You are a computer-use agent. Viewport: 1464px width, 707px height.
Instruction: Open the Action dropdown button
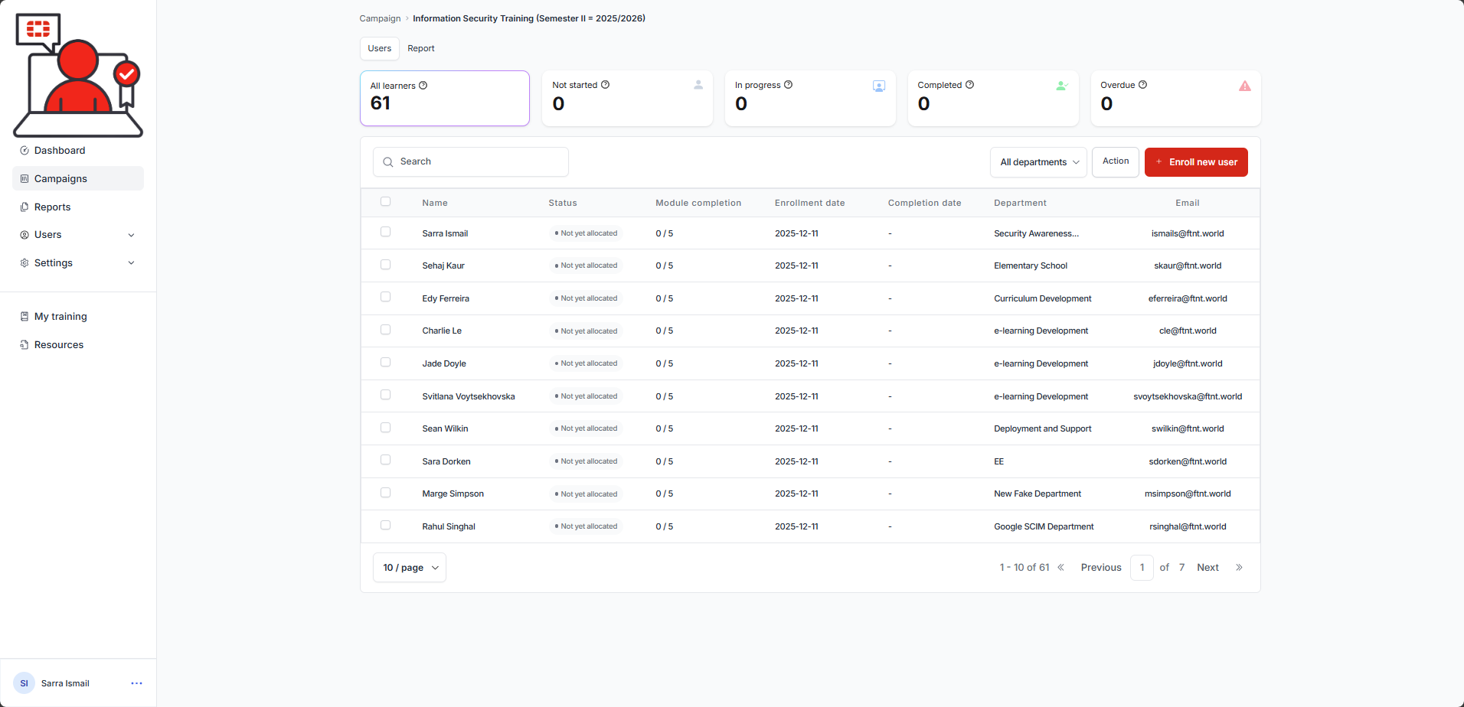(x=1116, y=161)
